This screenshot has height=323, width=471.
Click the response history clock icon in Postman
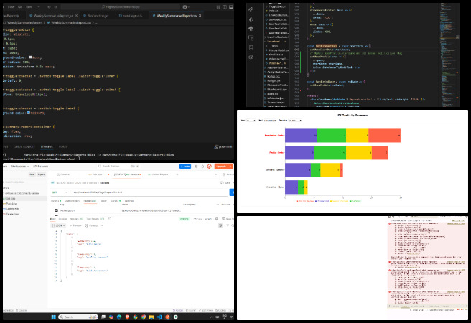point(110,219)
